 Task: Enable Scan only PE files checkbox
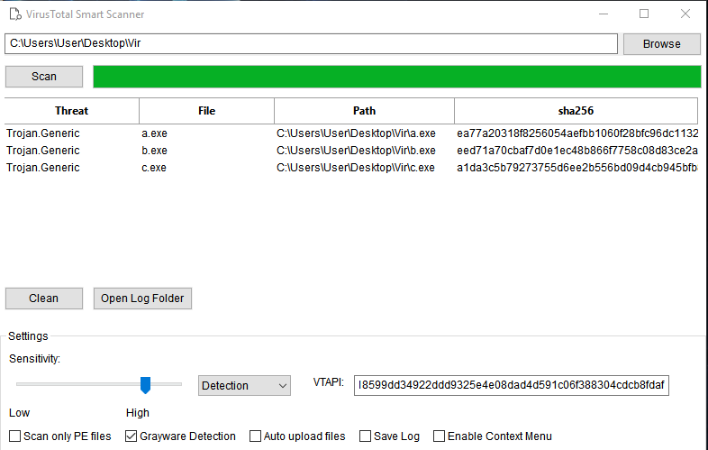[15, 436]
